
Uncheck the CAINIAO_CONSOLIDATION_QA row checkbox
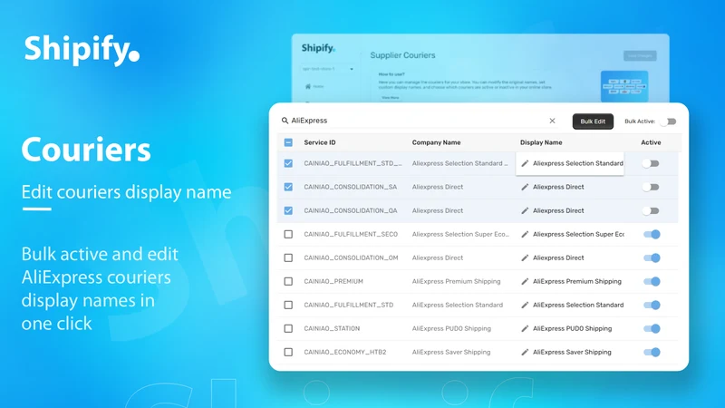pos(288,210)
